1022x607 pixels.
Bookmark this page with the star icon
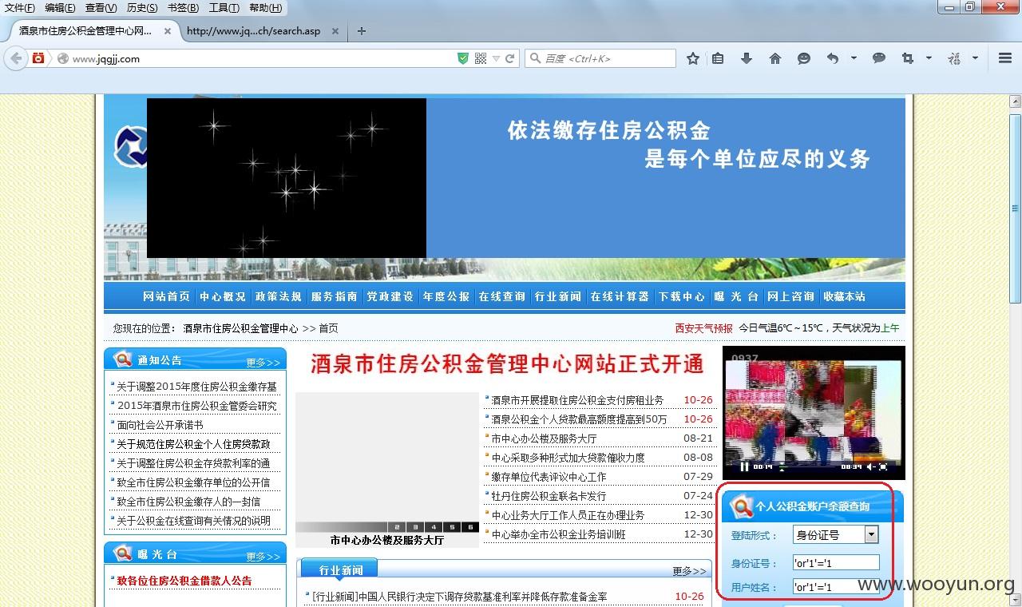point(693,58)
